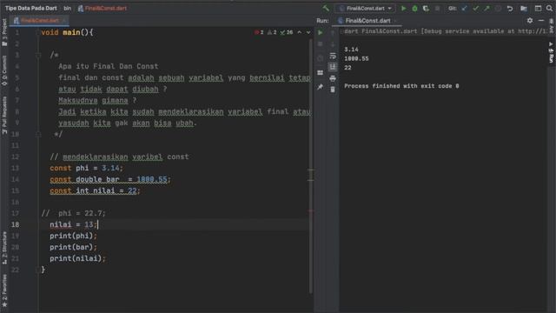Push commits with the Git arrow icon
This screenshot has height=313, width=556.
[x=486, y=8]
